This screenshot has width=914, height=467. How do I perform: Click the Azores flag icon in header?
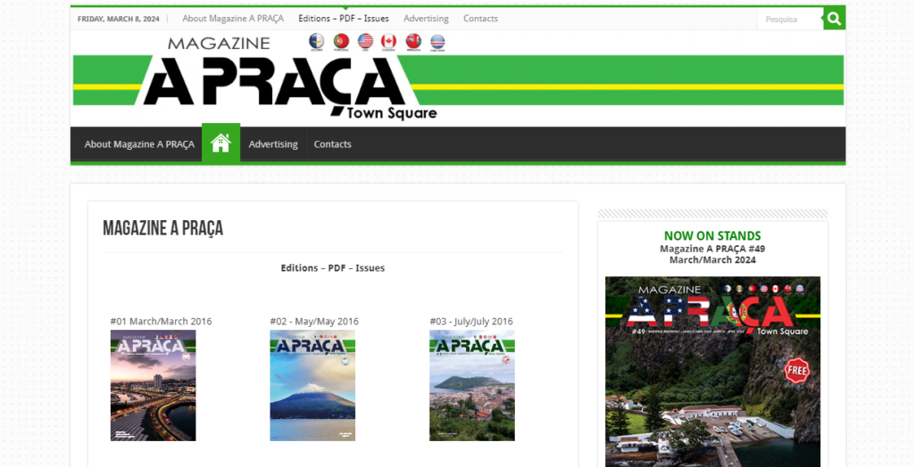tap(317, 41)
